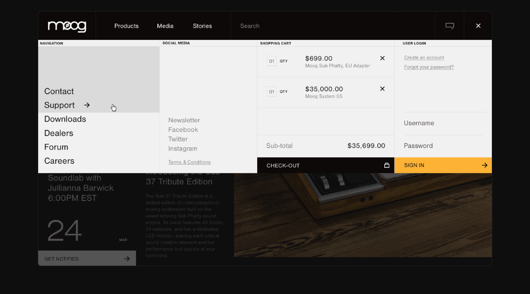
Task: Click the Sign In arrow icon
Action: (x=484, y=165)
